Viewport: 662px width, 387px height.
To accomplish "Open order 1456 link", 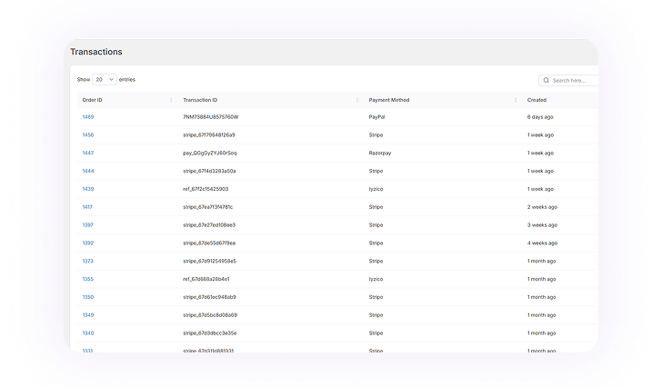I will [x=88, y=135].
